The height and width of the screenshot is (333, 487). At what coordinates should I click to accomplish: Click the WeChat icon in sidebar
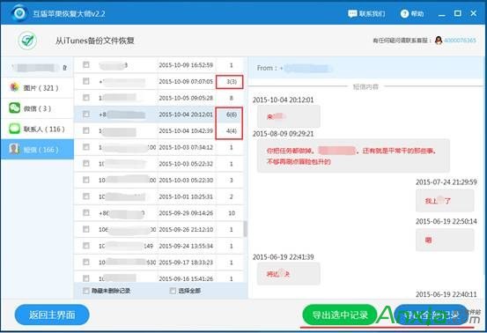pos(14,107)
